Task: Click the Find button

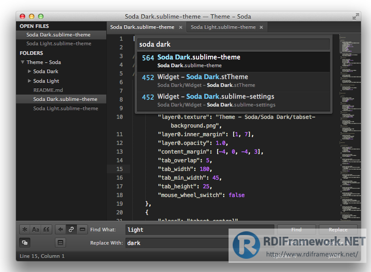Action: [x=296, y=229]
